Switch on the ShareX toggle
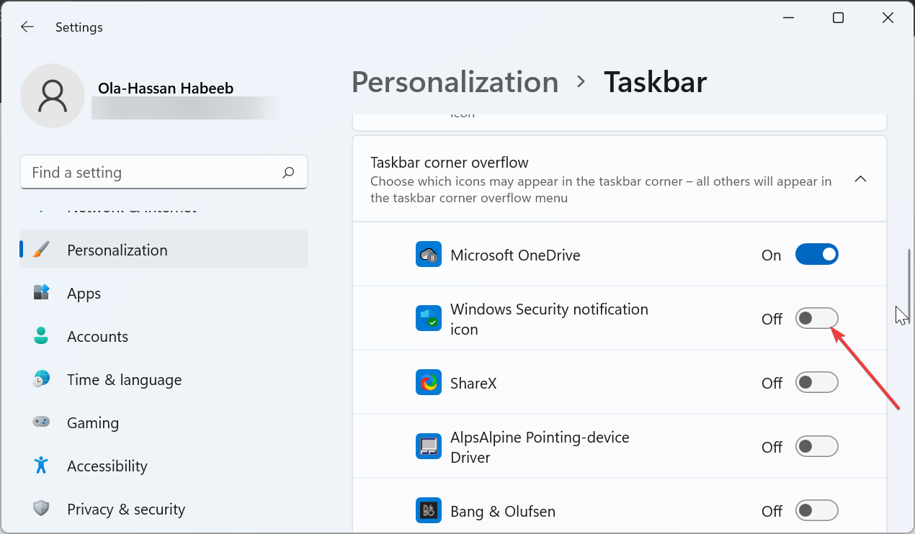Image resolution: width=915 pixels, height=534 pixels. (x=816, y=383)
